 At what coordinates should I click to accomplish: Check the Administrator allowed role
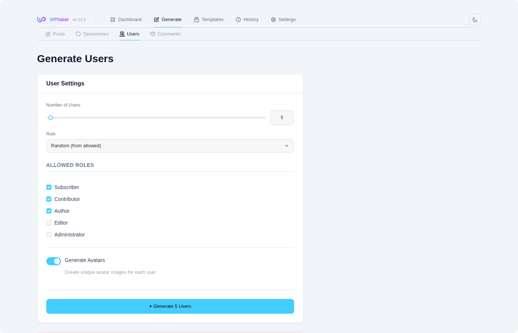pyautogui.click(x=49, y=235)
